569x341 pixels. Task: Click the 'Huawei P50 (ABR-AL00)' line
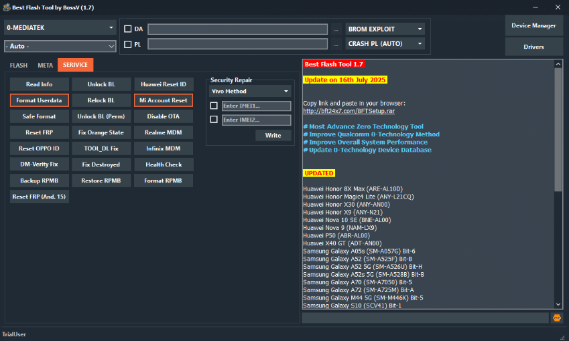click(336, 235)
